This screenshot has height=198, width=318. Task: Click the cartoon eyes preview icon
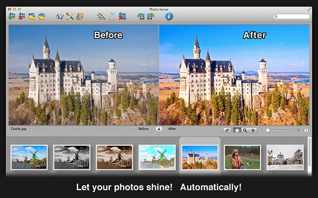(60, 16)
